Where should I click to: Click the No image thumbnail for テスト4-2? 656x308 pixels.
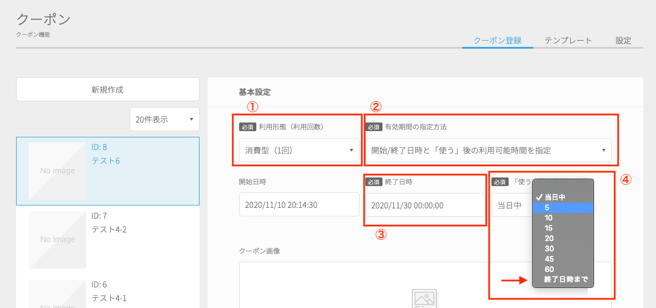pos(57,239)
